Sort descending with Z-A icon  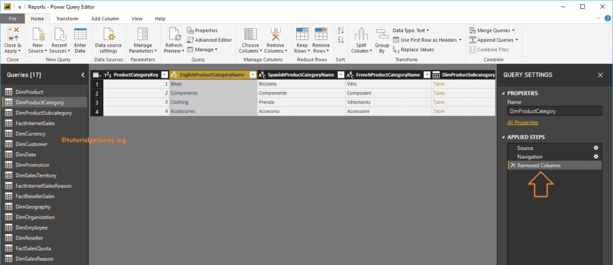(x=341, y=40)
